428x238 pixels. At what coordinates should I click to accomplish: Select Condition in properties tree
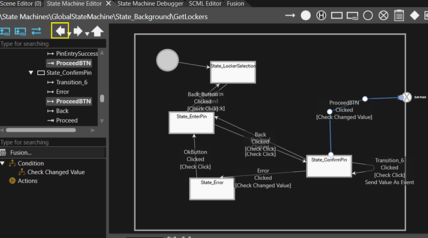(30, 163)
